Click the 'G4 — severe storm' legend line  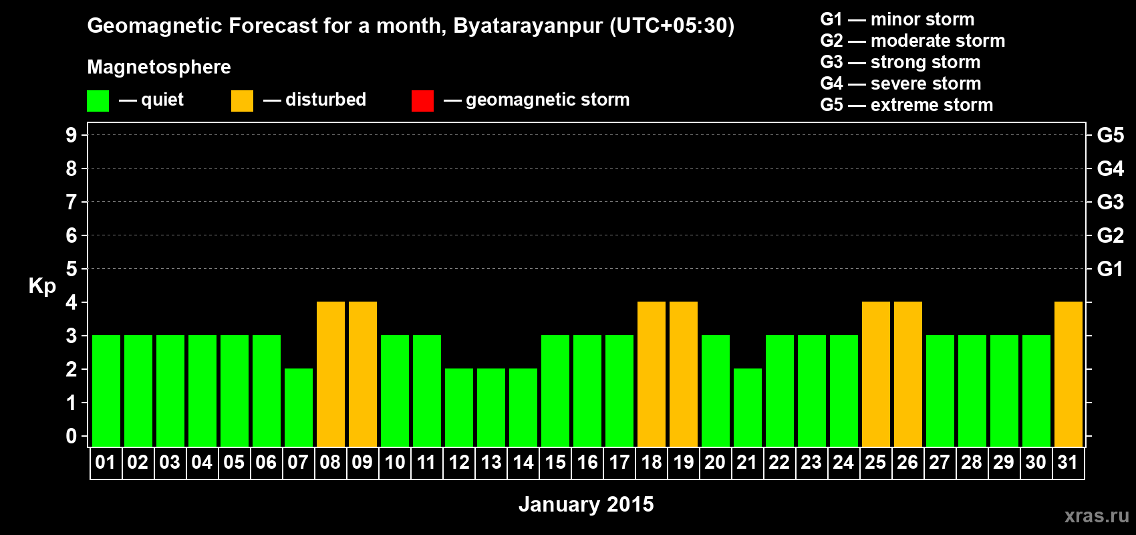pyautogui.click(x=901, y=84)
